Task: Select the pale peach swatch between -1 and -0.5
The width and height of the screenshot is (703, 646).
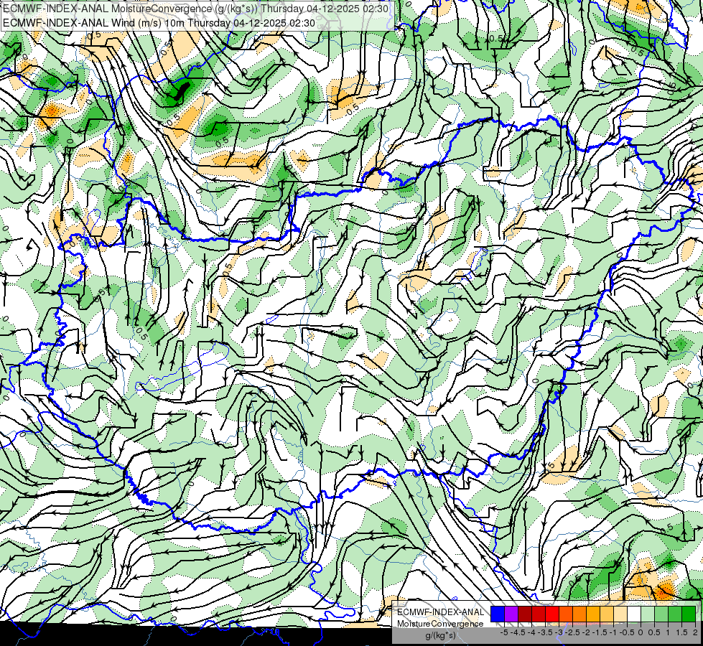Action: [620, 614]
